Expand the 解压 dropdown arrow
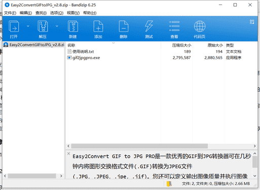This screenshot has width=260, height=190. (57, 26)
